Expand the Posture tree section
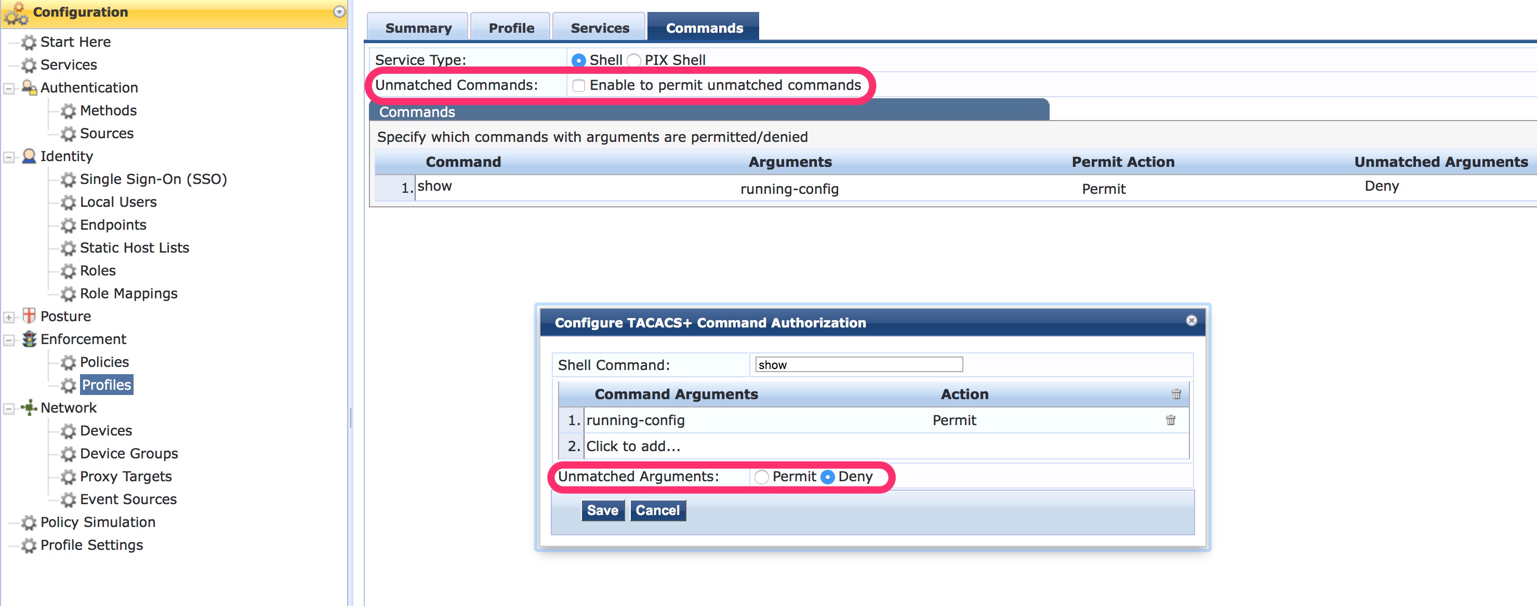The height and width of the screenshot is (606, 1537). click(8, 316)
